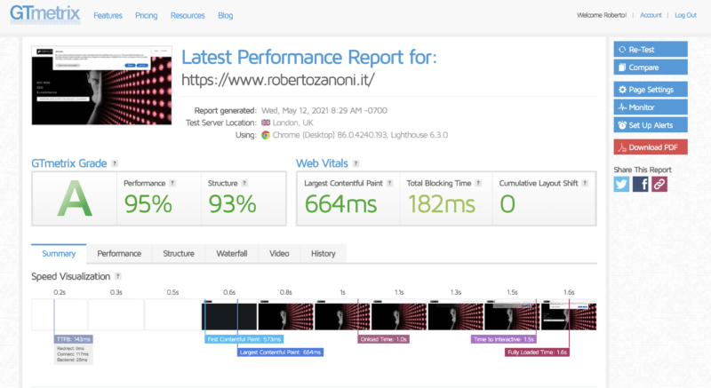Click help icon next to Speed Visualization
Screen dimensions: 711x388
click(x=118, y=276)
